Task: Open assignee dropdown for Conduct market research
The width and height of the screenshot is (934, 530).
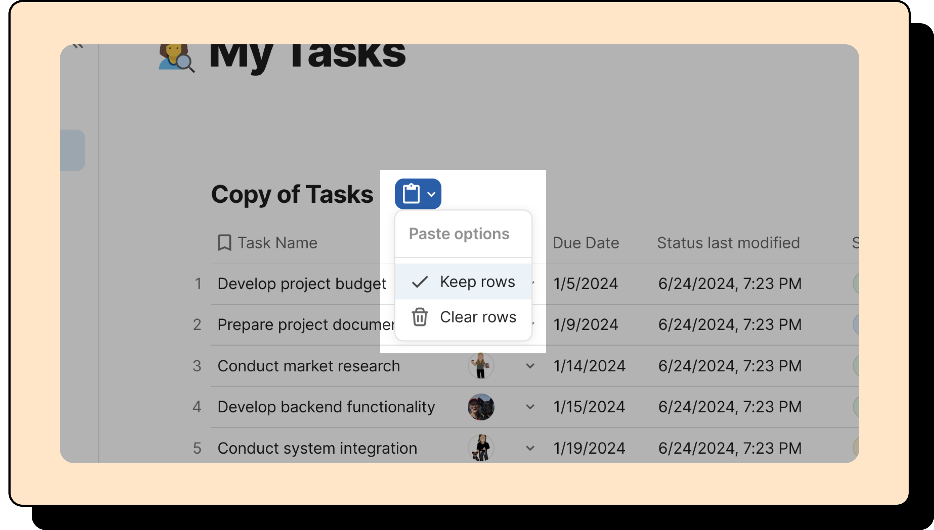Action: 530,366
